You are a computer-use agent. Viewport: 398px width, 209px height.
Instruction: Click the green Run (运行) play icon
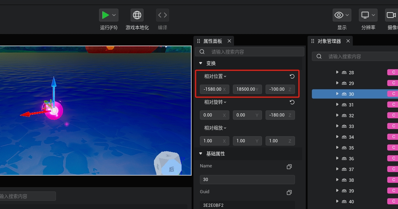(x=106, y=15)
